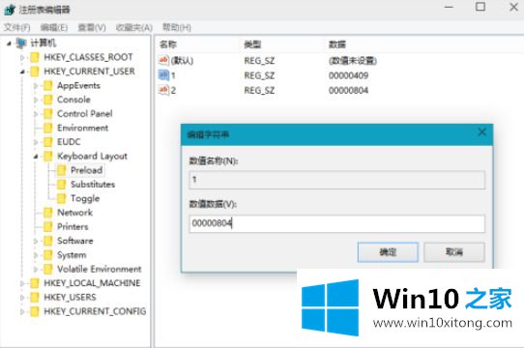Open the 文件(F) menu
Screen dimensions: 524x348
17,27
